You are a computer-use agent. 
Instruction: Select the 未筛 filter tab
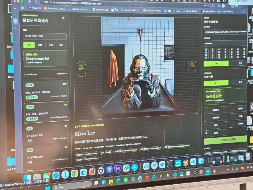coord(40,45)
